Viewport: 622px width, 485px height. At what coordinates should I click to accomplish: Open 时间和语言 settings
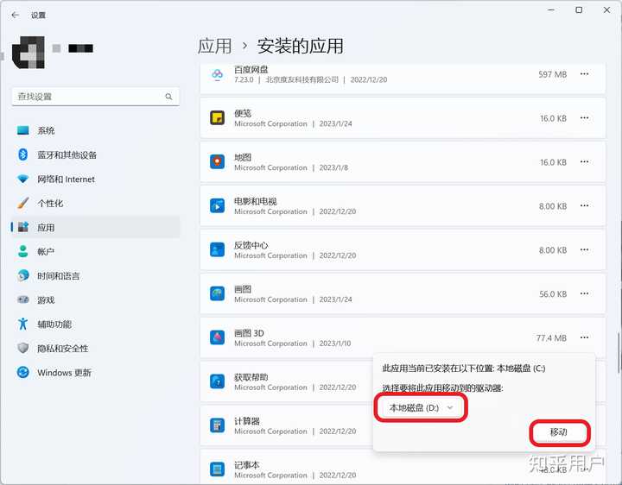click(x=95, y=276)
